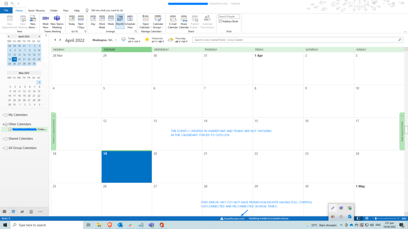Switch to Week view
This screenshot has height=229, width=408.
click(x=111, y=21)
